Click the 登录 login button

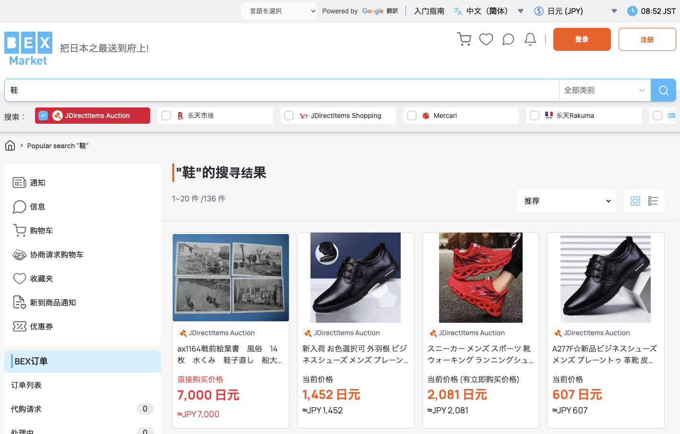582,39
